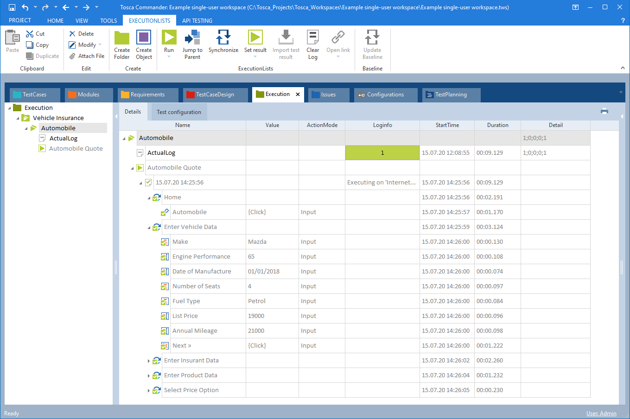This screenshot has height=419, width=630.
Task: Select Automobile Quote in the left tree
Action: 76,149
